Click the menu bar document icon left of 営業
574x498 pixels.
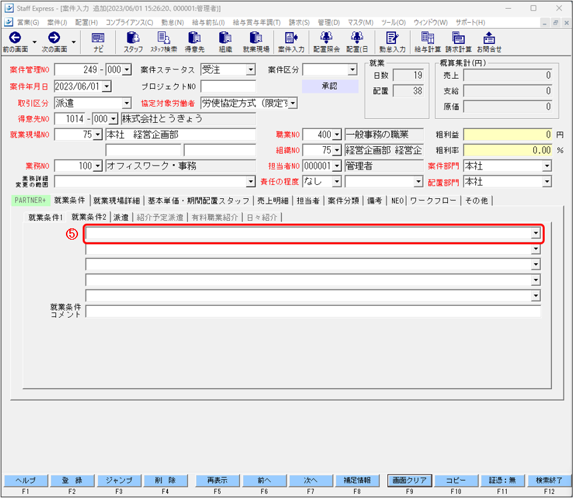[9, 22]
